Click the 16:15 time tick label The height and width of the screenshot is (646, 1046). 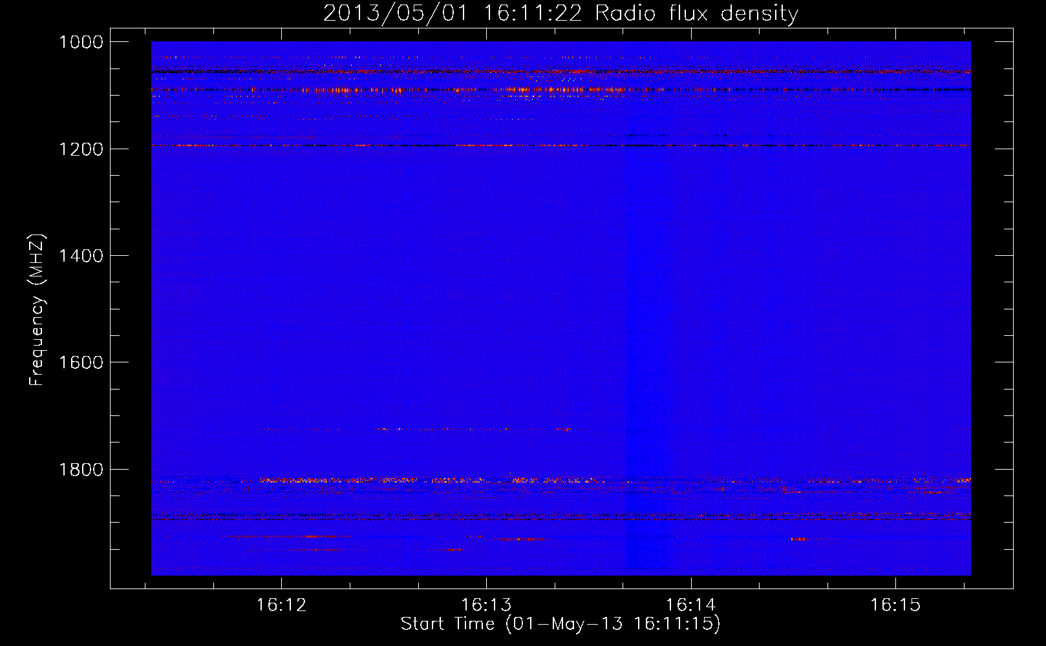point(895,605)
